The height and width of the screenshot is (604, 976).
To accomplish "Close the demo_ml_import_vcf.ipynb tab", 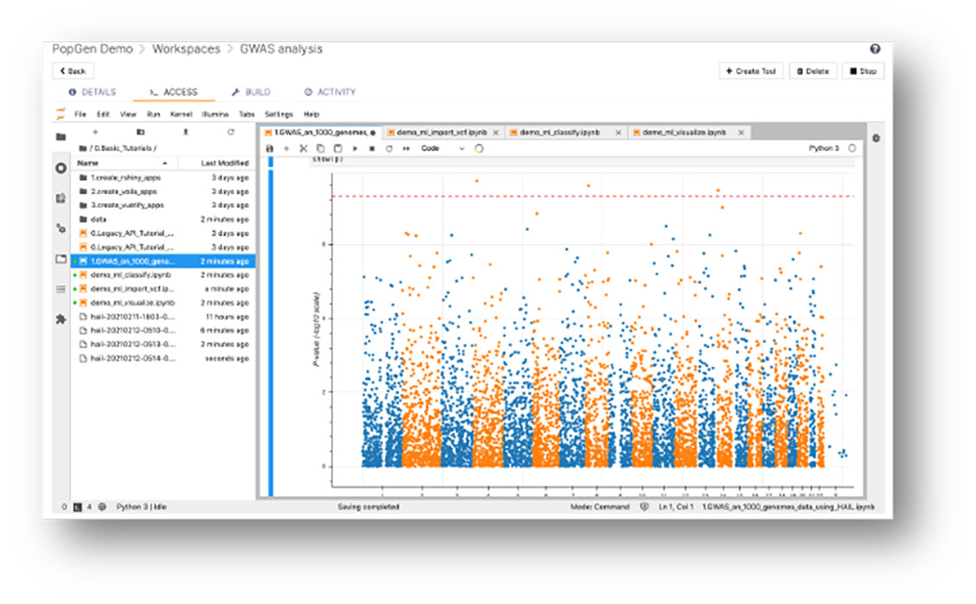I will point(495,133).
